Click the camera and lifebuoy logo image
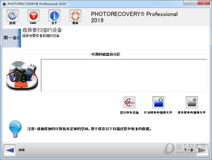Image resolution: width=212 pixels, height=160 pixels. click(x=22, y=76)
